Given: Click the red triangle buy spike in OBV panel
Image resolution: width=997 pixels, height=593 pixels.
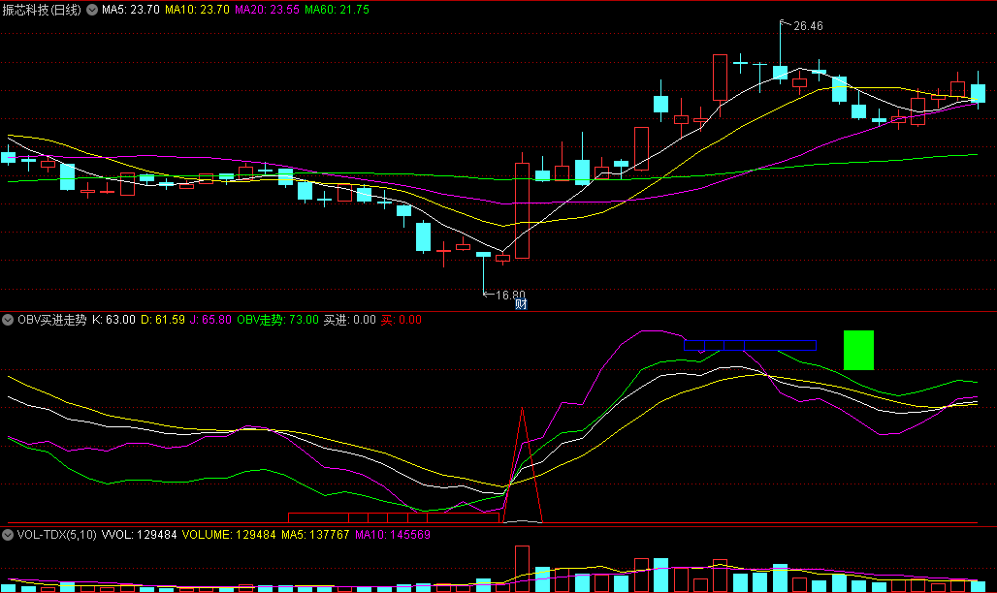Looking at the screenshot, I should 523,465.
